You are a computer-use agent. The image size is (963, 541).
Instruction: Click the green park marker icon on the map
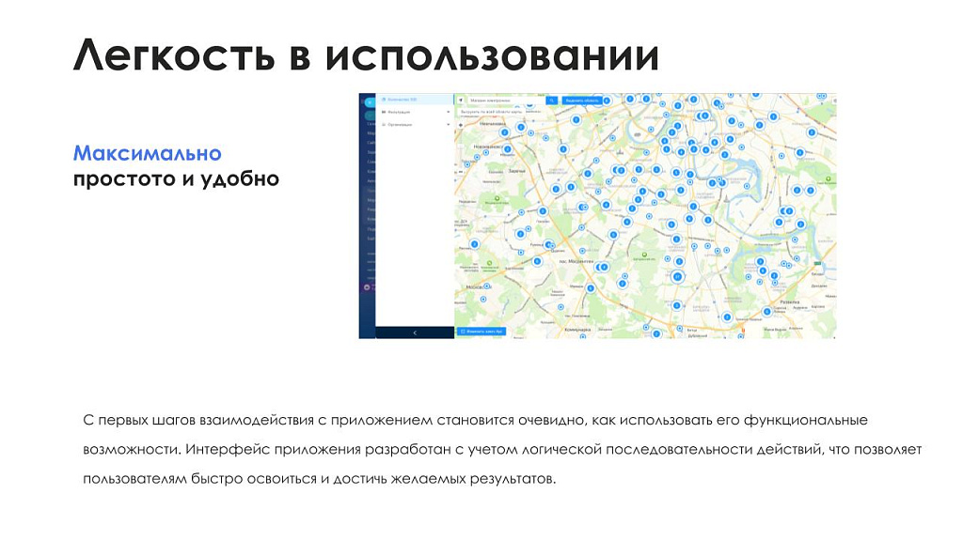click(x=497, y=198)
